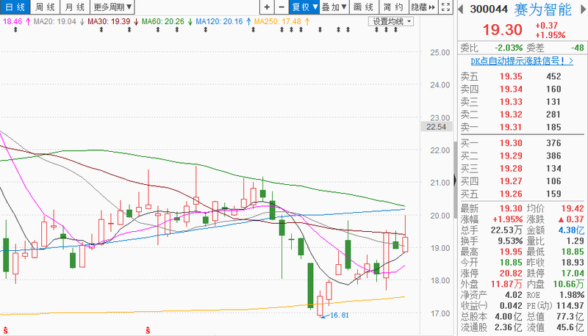
Task: Click the 画线 drawing tool button
Action: tap(363, 7)
